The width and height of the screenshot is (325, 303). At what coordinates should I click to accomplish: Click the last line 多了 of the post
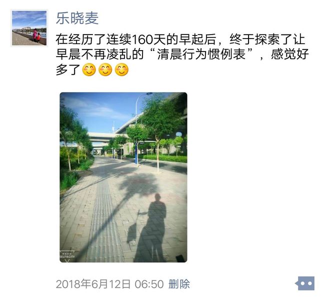click(x=68, y=70)
